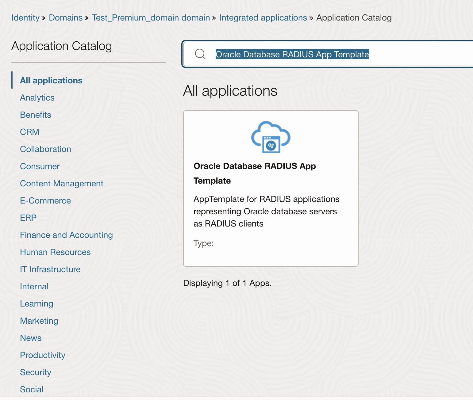The height and width of the screenshot is (400, 473).
Task: Click the AppTemplate for RADIUS description text
Action: [x=266, y=211]
